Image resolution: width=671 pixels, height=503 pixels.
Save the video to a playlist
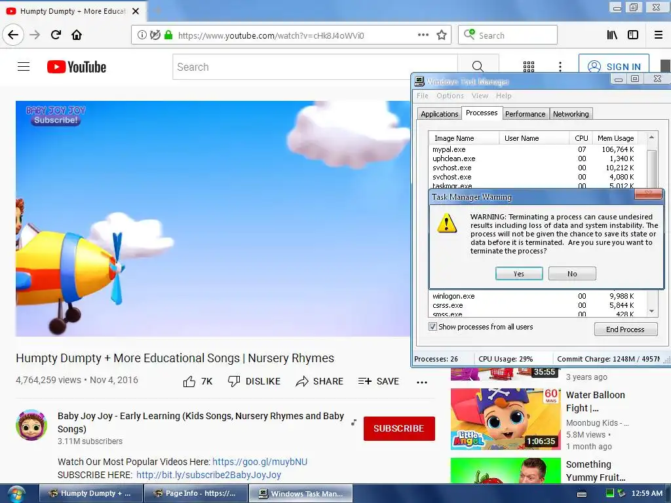point(378,382)
